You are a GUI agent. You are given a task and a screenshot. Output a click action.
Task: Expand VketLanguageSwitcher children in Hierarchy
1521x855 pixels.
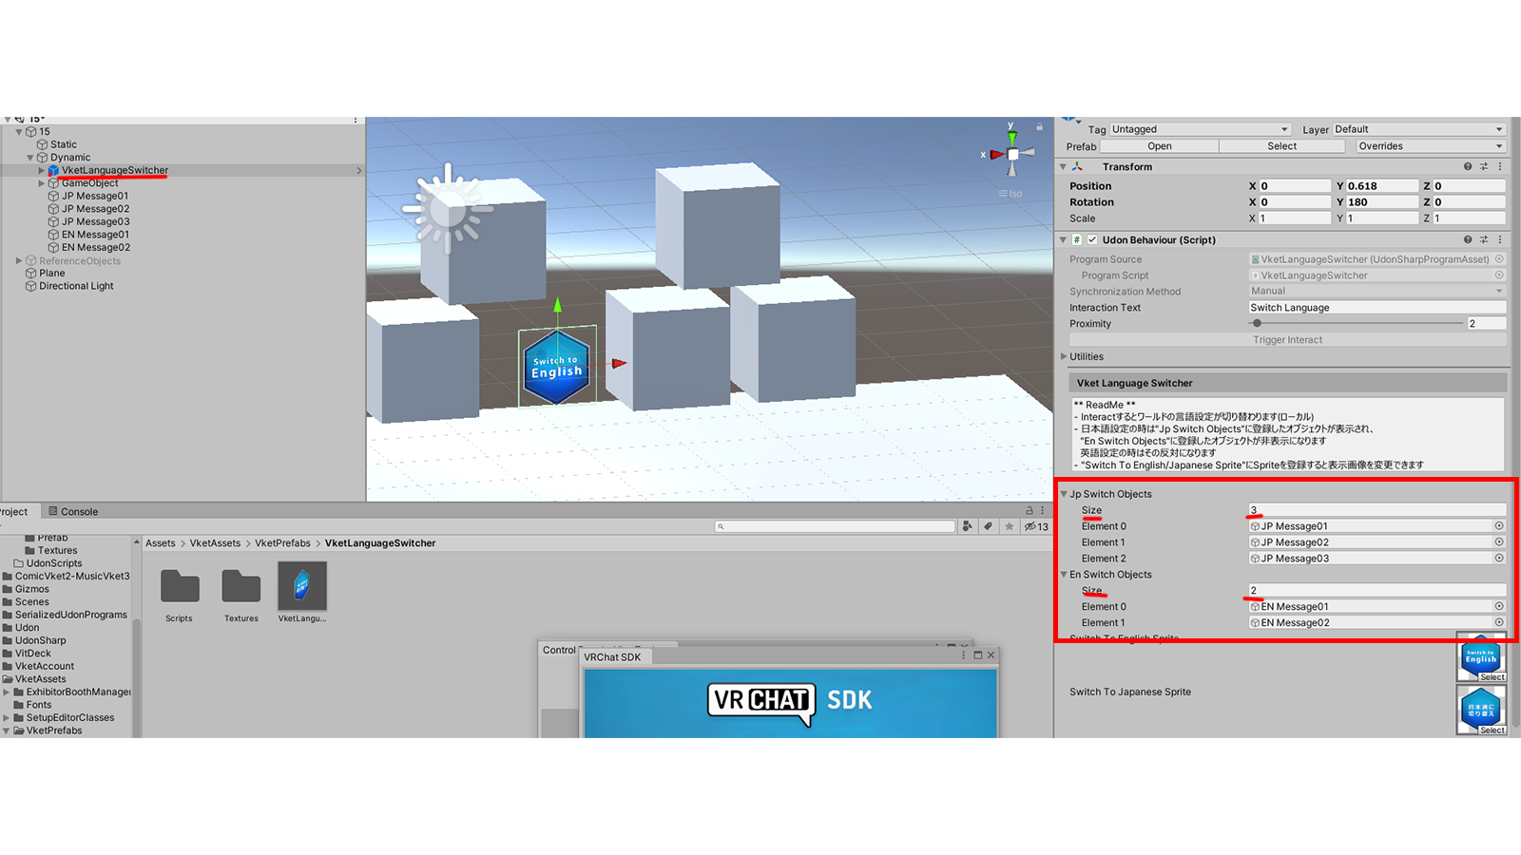click(42, 171)
